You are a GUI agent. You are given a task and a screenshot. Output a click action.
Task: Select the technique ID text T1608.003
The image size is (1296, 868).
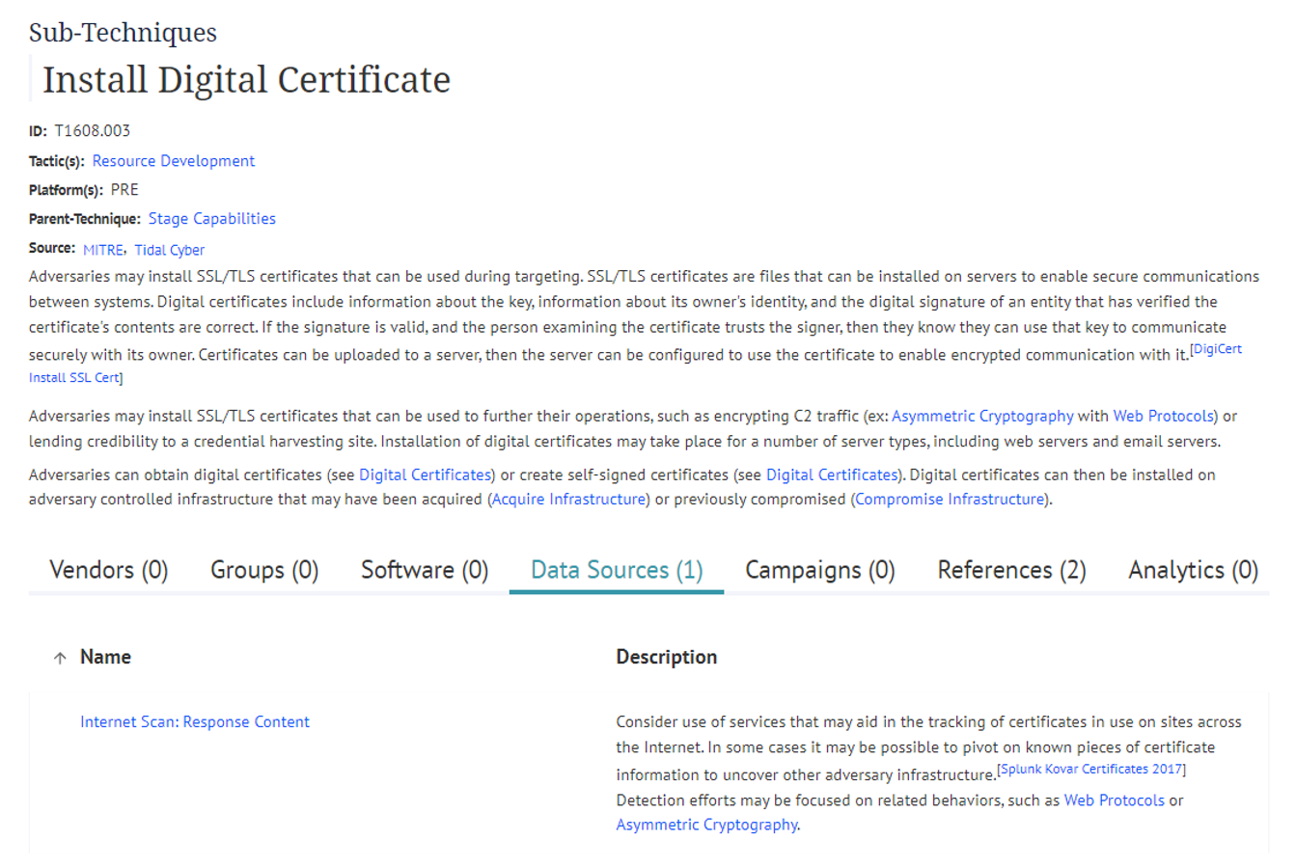[x=92, y=130]
